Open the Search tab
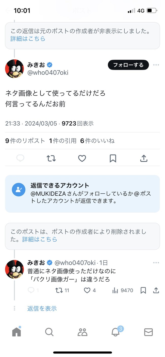Image resolution: width=165 pixels, height=357 pixels. (x=49, y=332)
